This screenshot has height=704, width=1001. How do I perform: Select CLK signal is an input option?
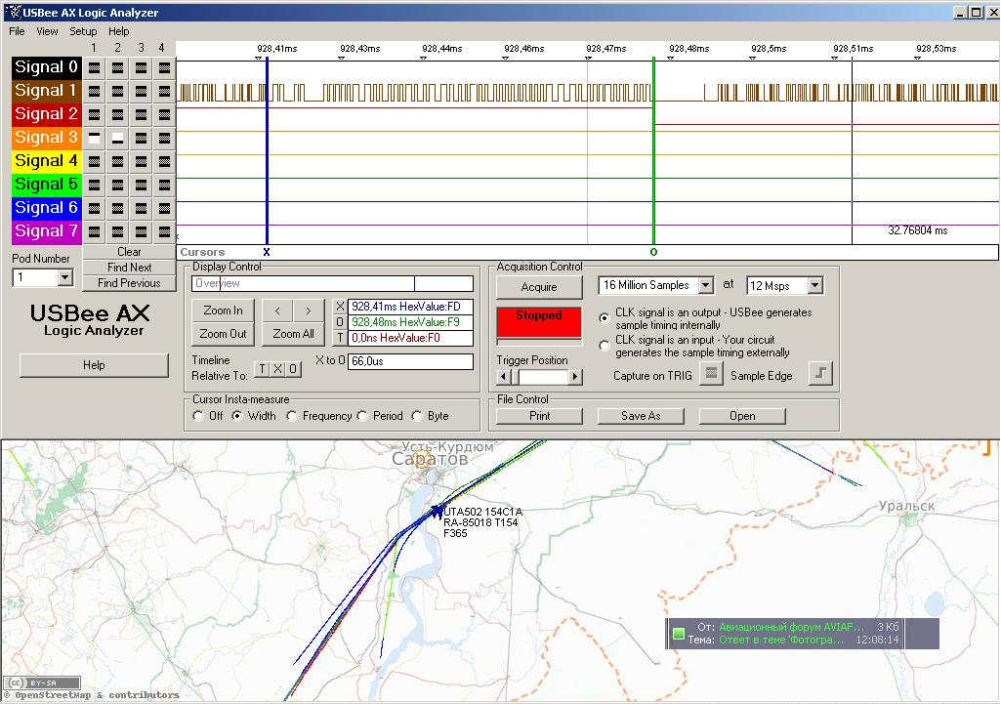click(x=605, y=346)
